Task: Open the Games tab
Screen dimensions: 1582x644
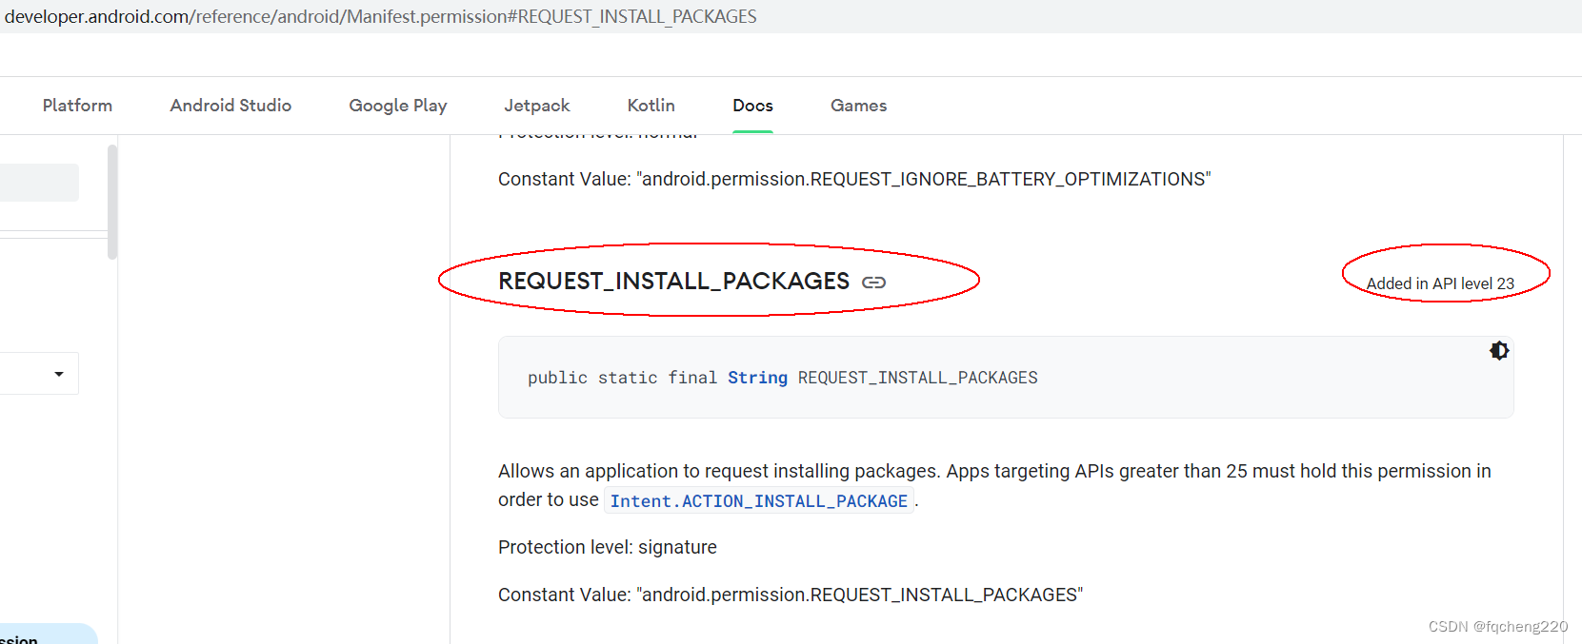Action: tap(858, 106)
